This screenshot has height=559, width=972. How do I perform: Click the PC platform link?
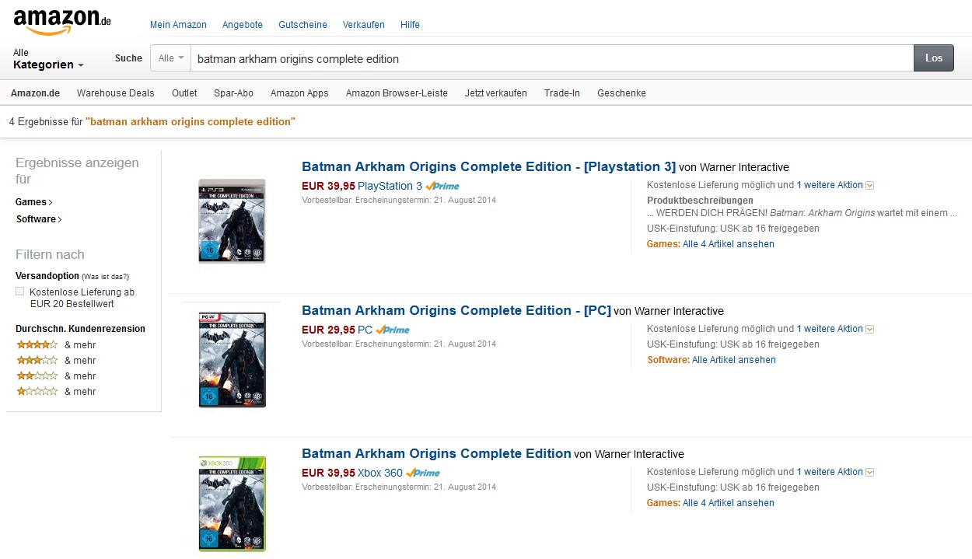tap(365, 330)
